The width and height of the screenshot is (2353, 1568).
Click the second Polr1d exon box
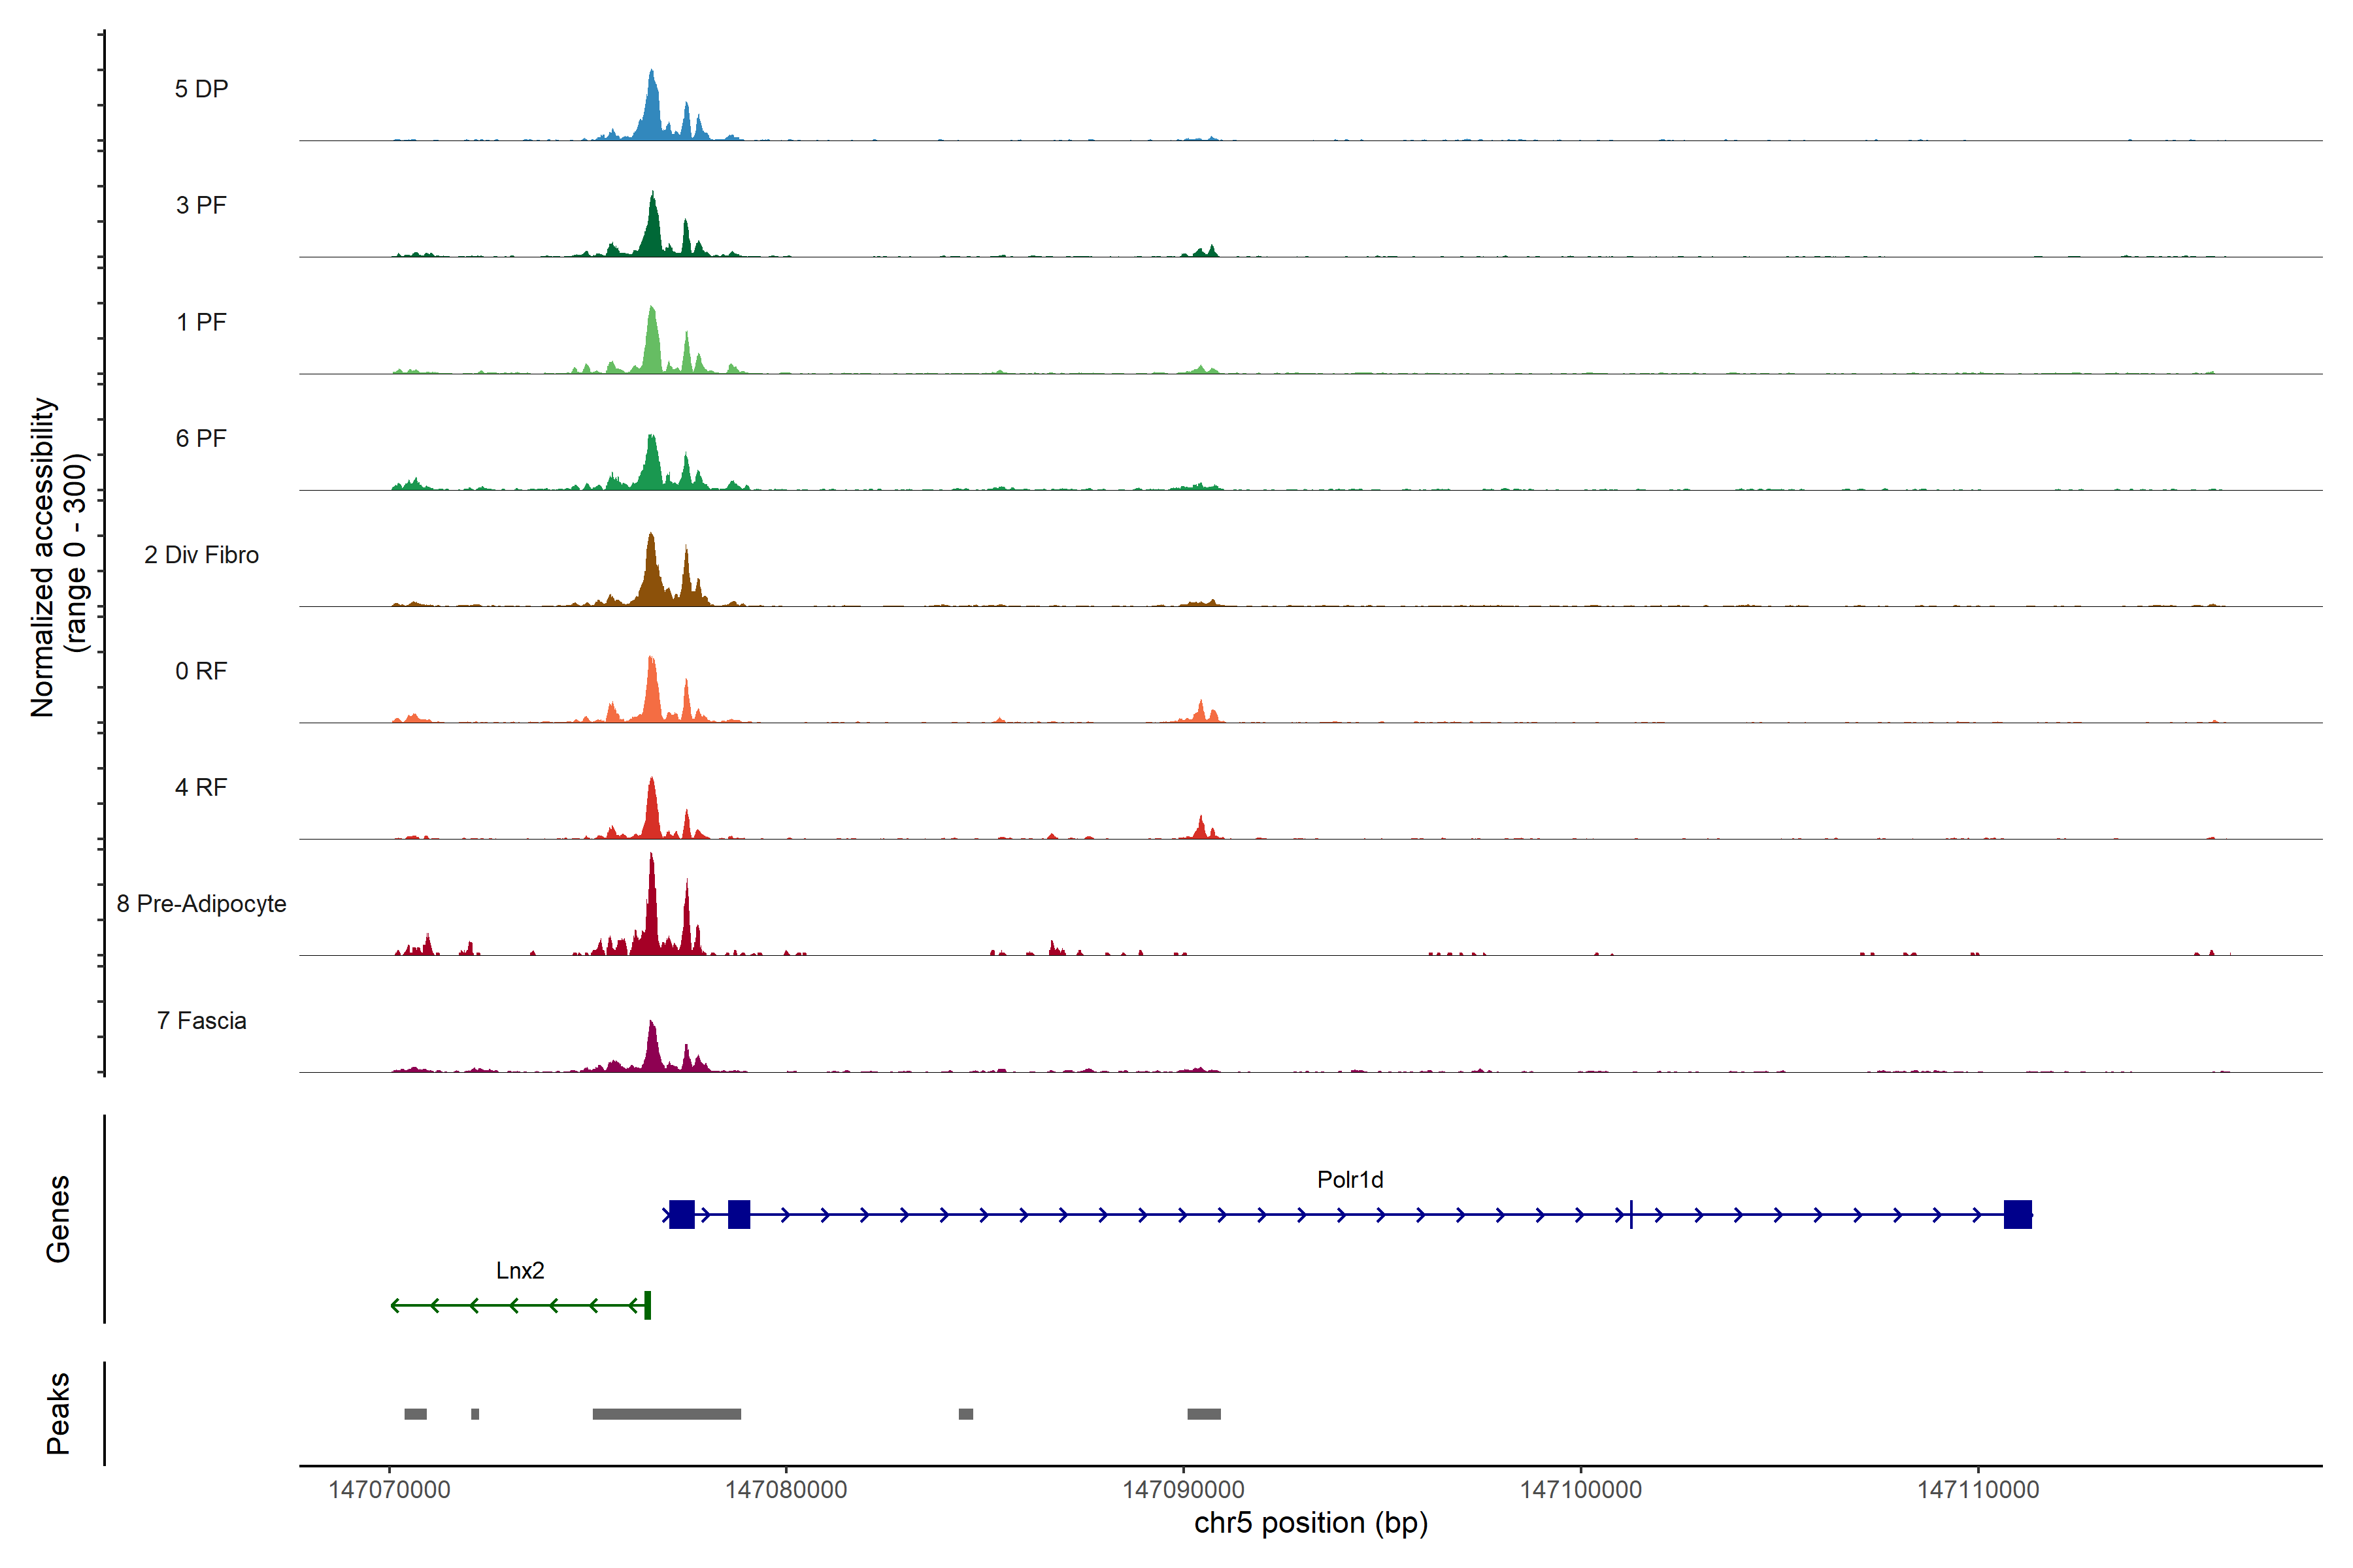coord(739,1215)
